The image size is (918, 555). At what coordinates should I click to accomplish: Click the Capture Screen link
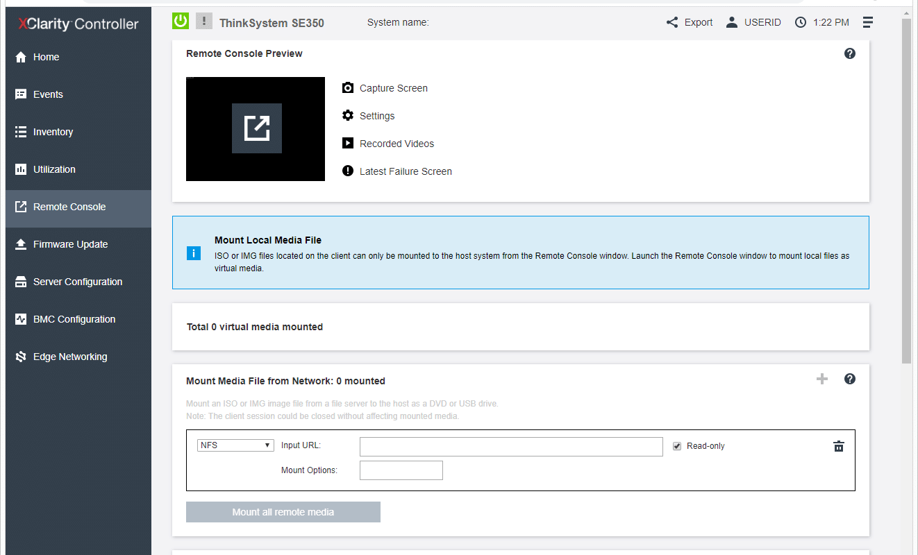(x=394, y=88)
